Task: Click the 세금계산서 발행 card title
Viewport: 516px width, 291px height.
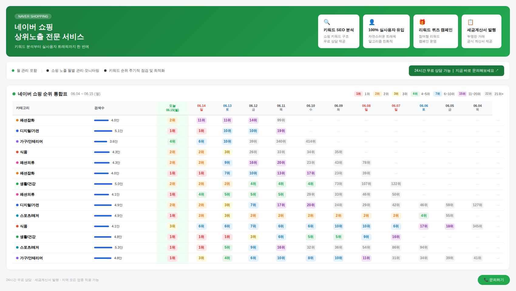Action: (x=481, y=30)
